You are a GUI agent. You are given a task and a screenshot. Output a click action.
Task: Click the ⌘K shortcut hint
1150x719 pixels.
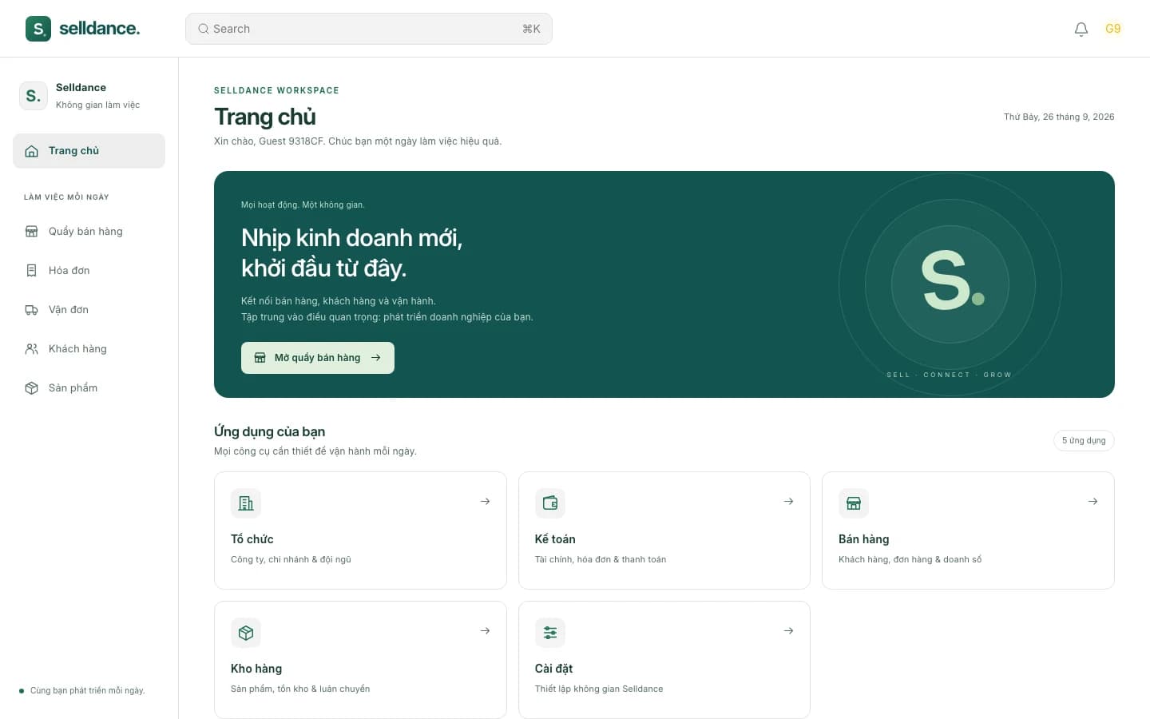531,29
